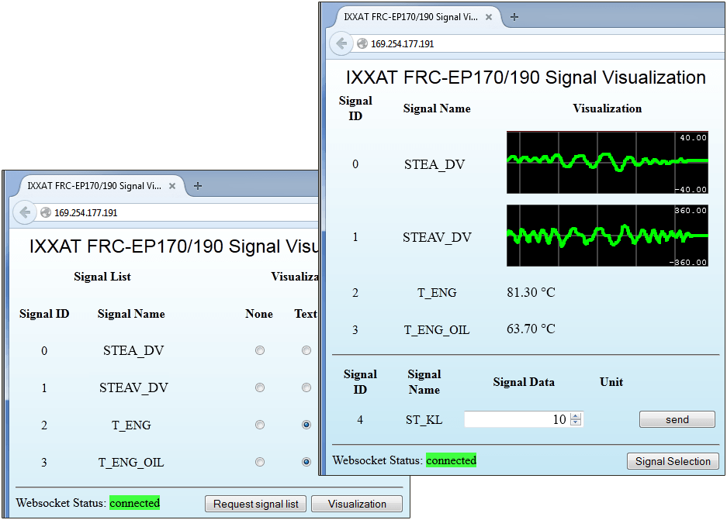Image resolution: width=727 pixels, height=520 pixels.
Task: Click the ST_KL signal data input field
Action: (524, 419)
